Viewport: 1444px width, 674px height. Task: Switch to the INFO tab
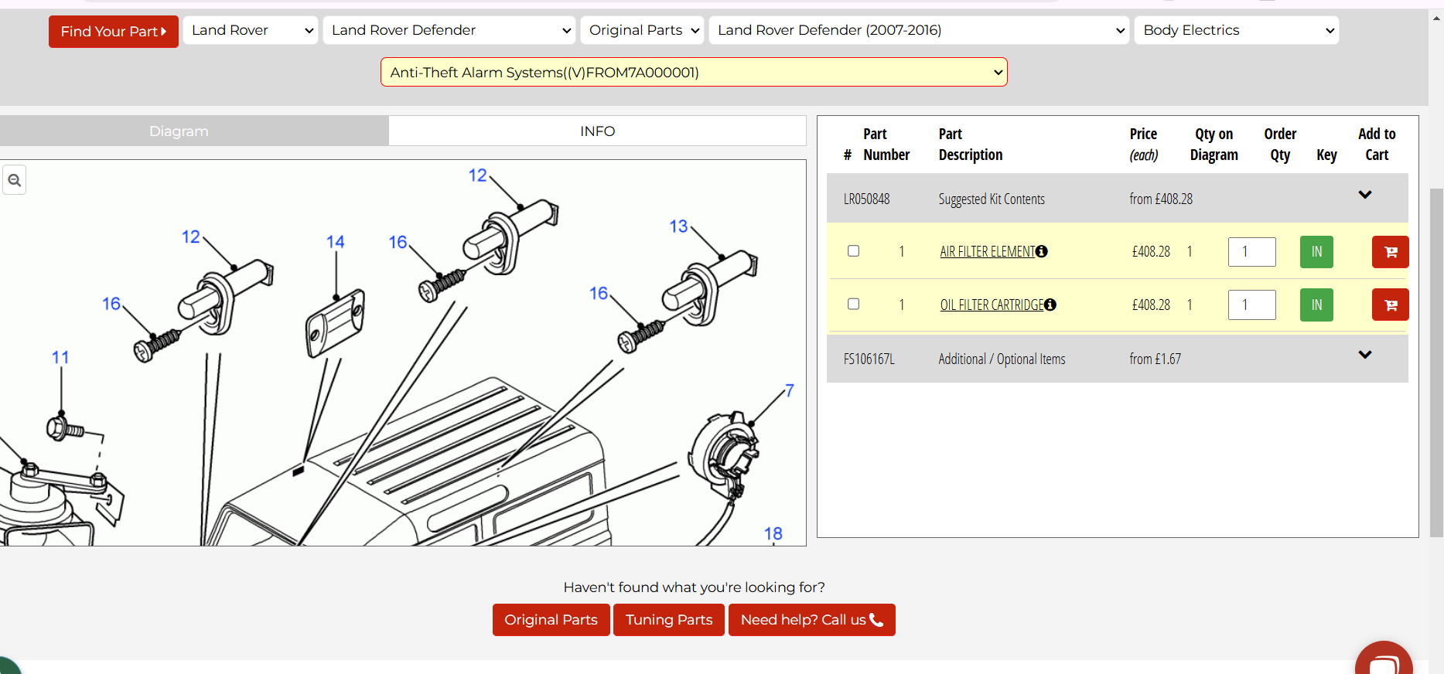[597, 131]
